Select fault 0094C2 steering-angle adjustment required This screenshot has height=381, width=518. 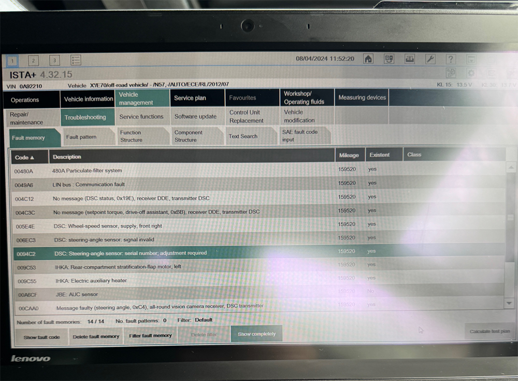pos(259,253)
